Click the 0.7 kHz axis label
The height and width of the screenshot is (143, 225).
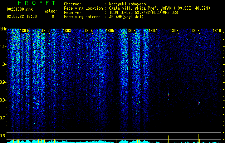(x=3, y=118)
